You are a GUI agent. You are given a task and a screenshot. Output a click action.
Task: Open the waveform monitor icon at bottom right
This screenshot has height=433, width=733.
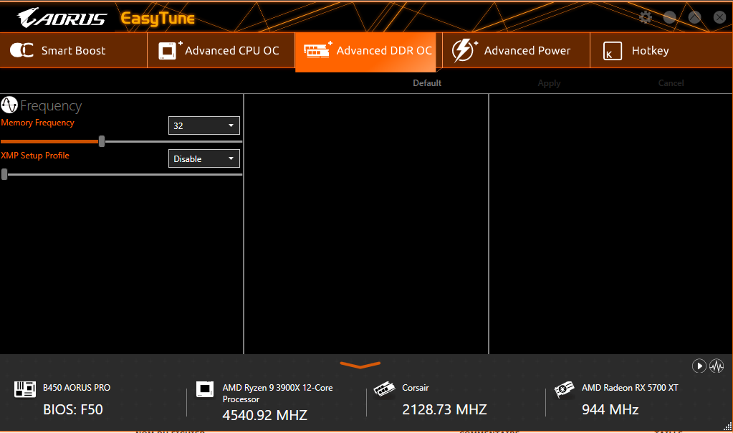pos(717,366)
